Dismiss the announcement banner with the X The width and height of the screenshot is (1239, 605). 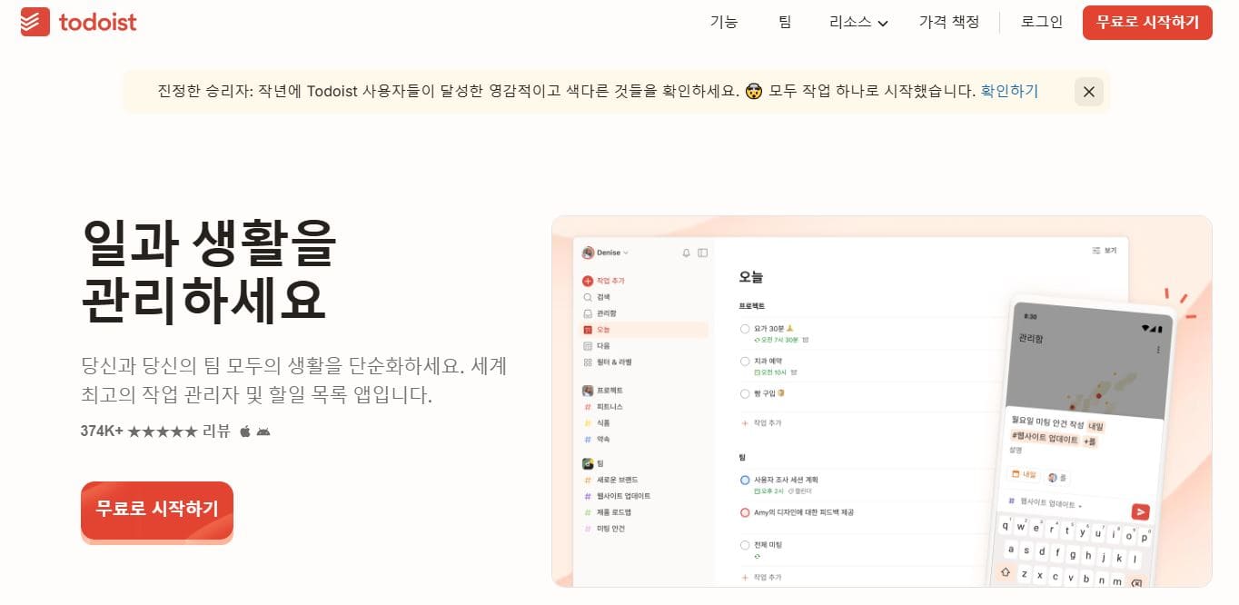1088,92
